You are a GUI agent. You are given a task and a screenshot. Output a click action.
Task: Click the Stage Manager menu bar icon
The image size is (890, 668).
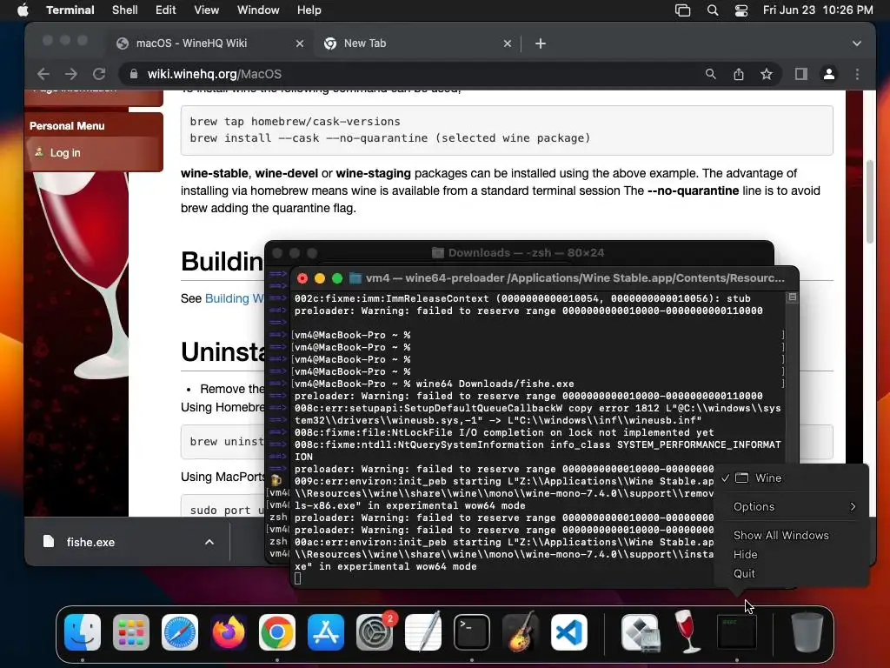[x=683, y=10]
